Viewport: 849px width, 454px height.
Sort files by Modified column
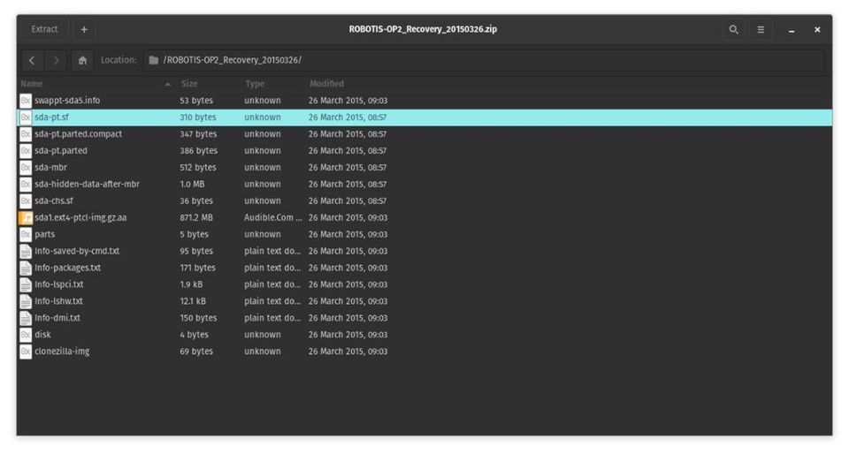tap(326, 84)
